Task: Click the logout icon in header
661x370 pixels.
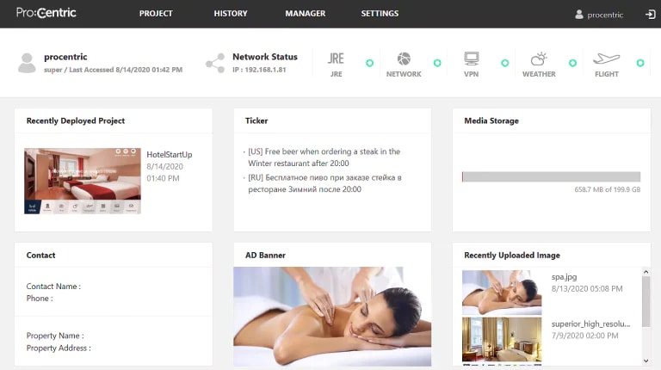Action: (x=650, y=14)
